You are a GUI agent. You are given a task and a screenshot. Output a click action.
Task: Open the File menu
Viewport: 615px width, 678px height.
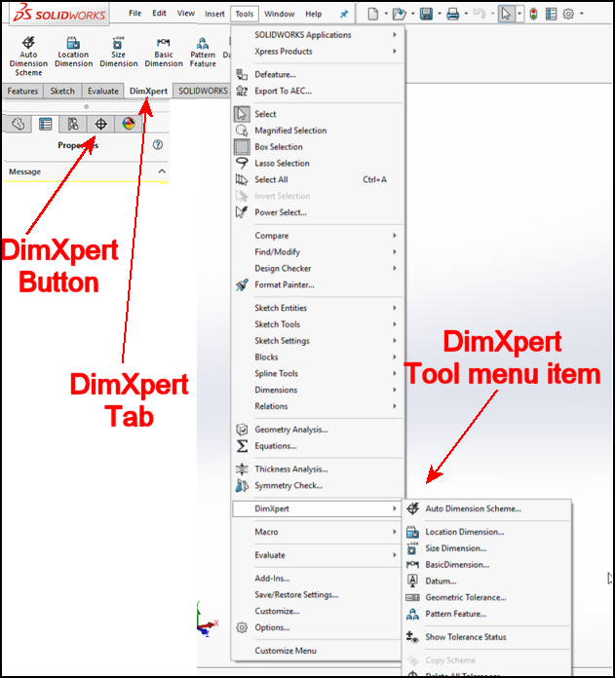pyautogui.click(x=135, y=14)
